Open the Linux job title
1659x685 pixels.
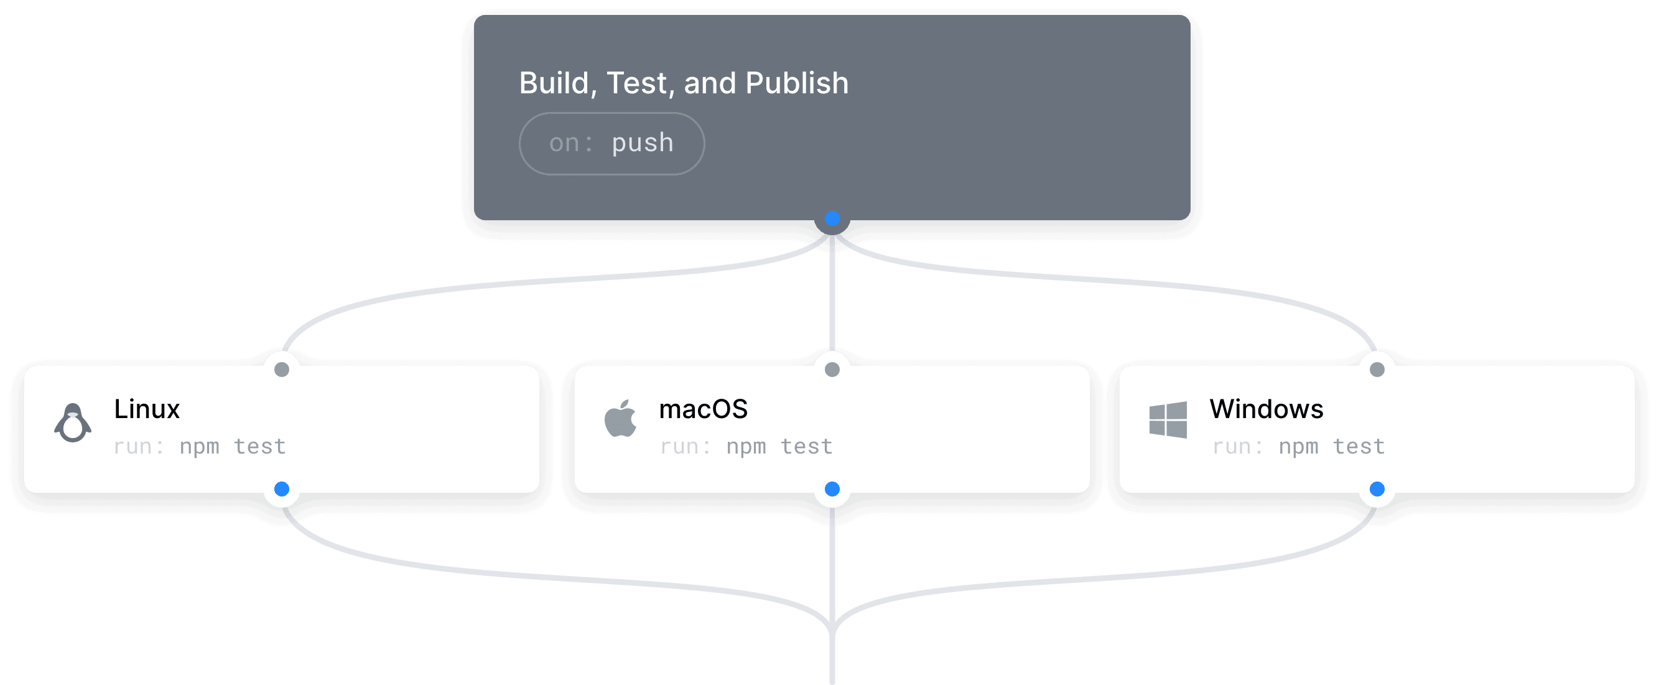pyautogui.click(x=147, y=409)
